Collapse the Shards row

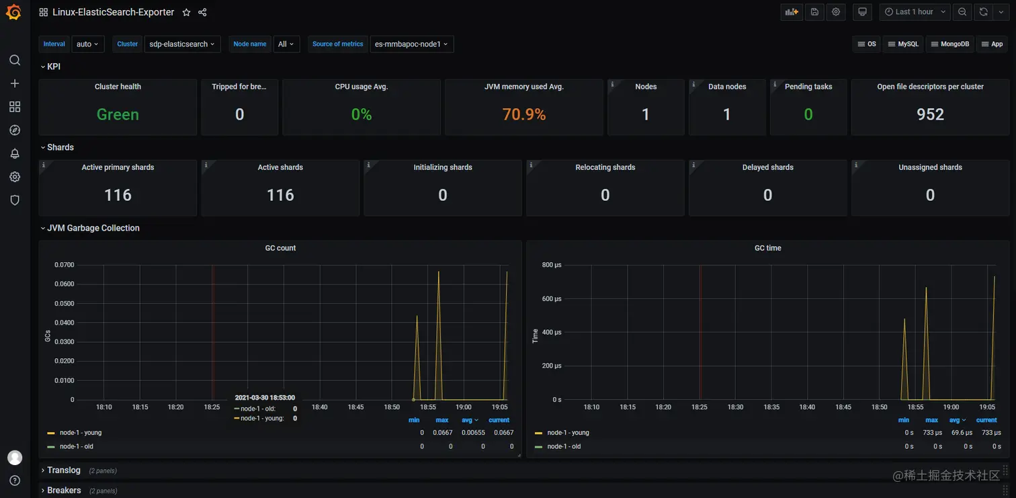(56, 147)
